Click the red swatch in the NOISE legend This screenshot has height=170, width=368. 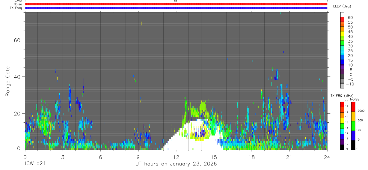pos(353,107)
